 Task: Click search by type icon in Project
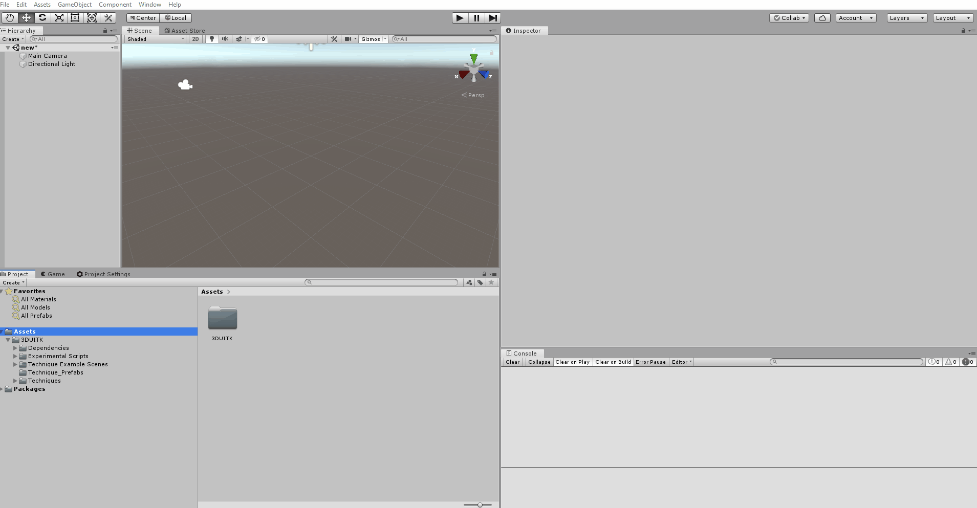[469, 282]
